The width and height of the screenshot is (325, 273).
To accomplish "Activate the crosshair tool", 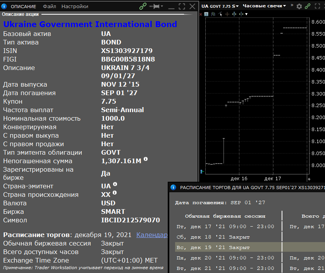I will [x=227, y=14].
